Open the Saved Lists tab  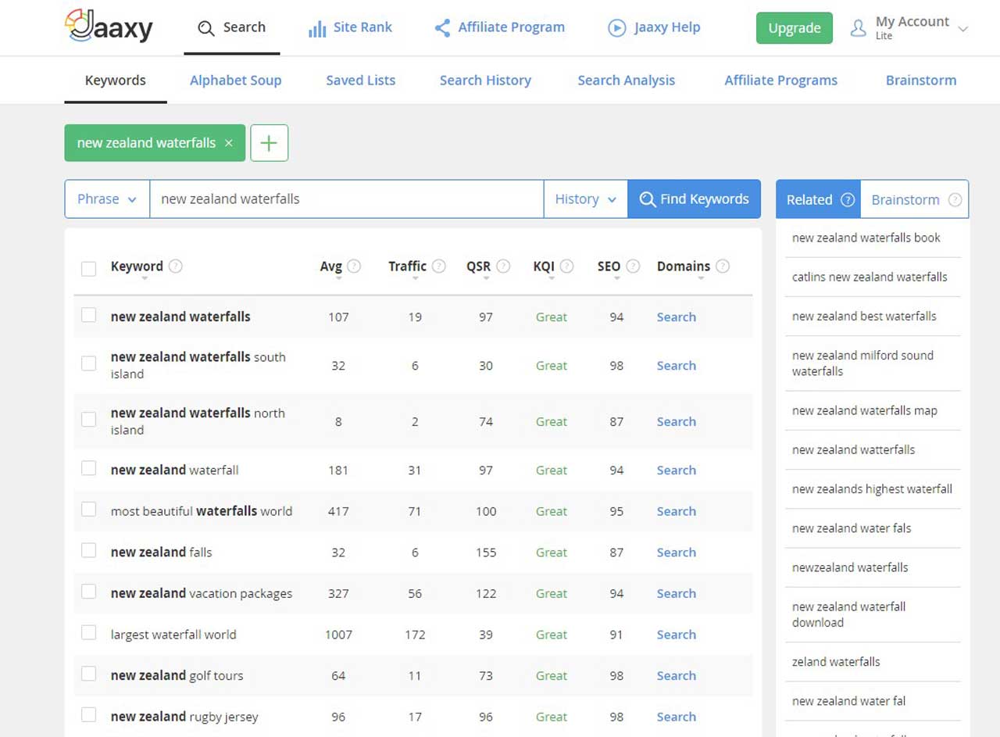[360, 80]
